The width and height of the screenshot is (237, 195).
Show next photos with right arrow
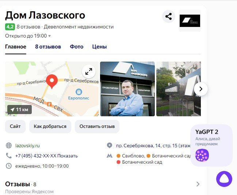pos(201,89)
